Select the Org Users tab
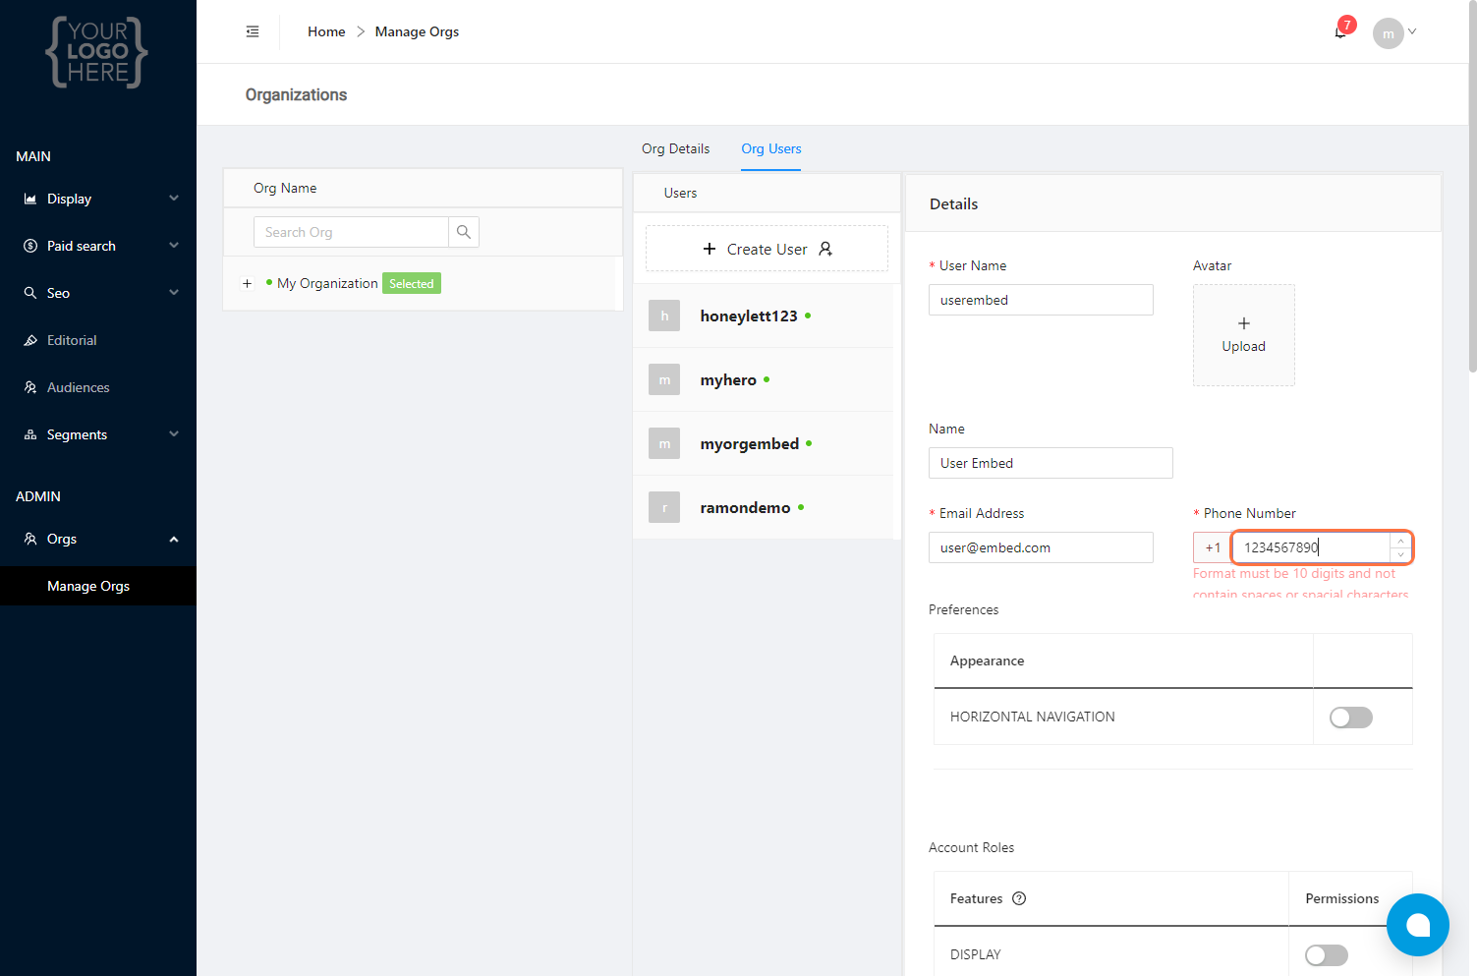 [770, 148]
